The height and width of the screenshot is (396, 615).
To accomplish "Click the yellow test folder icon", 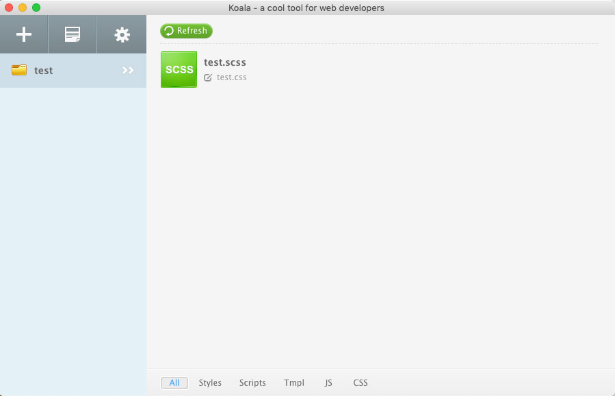I will 19,71.
